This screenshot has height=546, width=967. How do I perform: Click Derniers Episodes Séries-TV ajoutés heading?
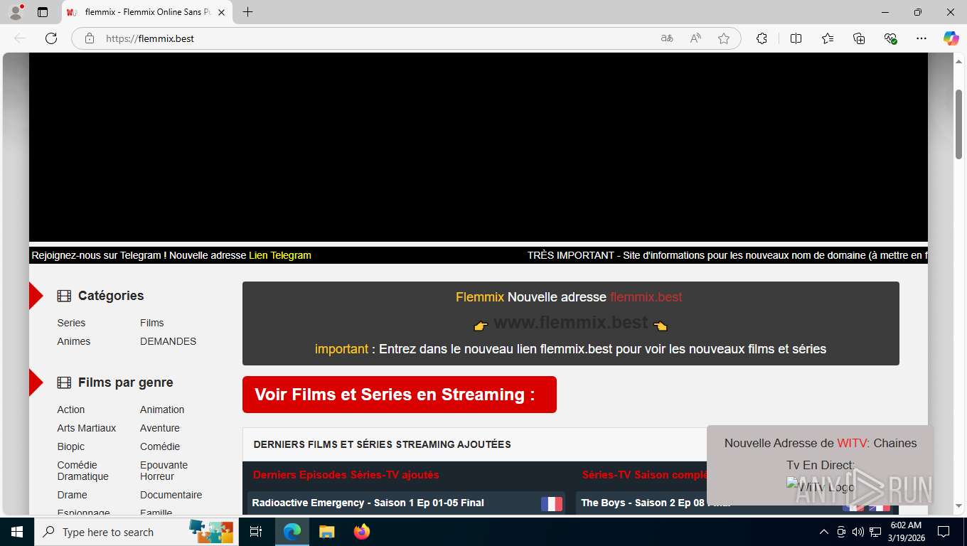(346, 475)
